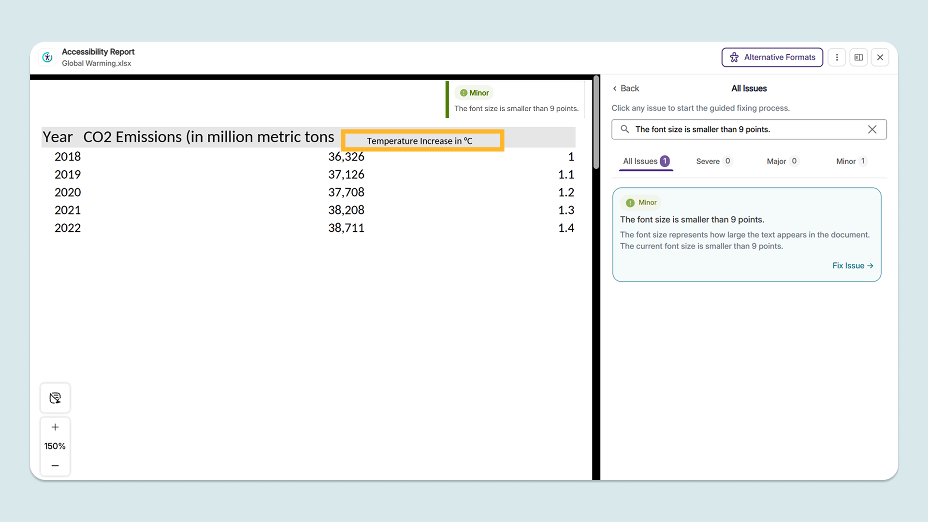Click the 2018 year cell

[68, 157]
